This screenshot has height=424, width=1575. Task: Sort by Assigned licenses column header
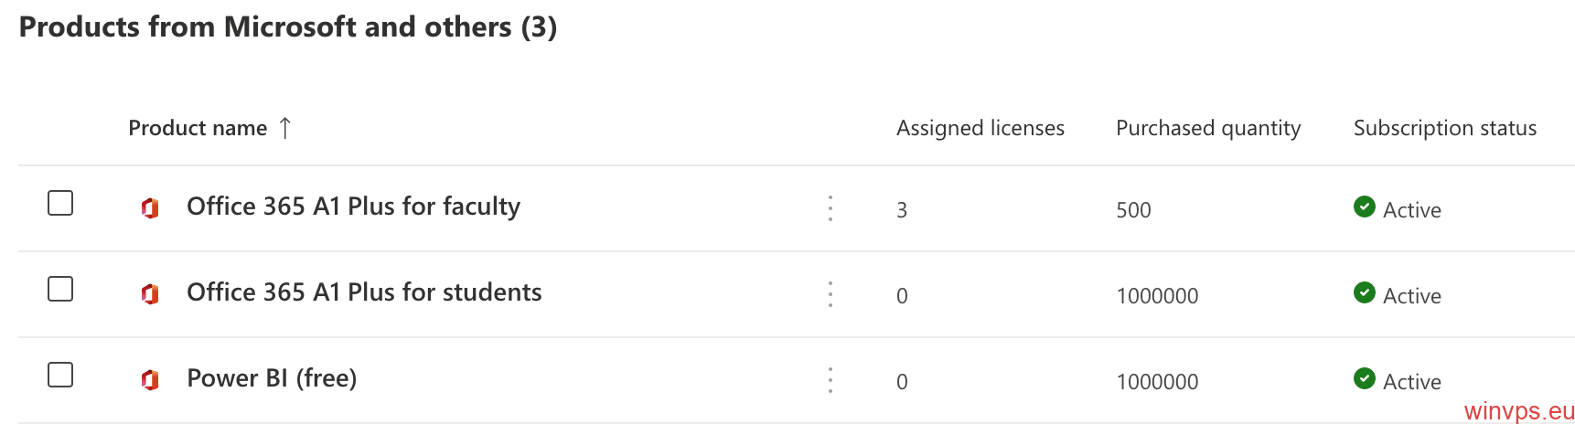(x=980, y=128)
